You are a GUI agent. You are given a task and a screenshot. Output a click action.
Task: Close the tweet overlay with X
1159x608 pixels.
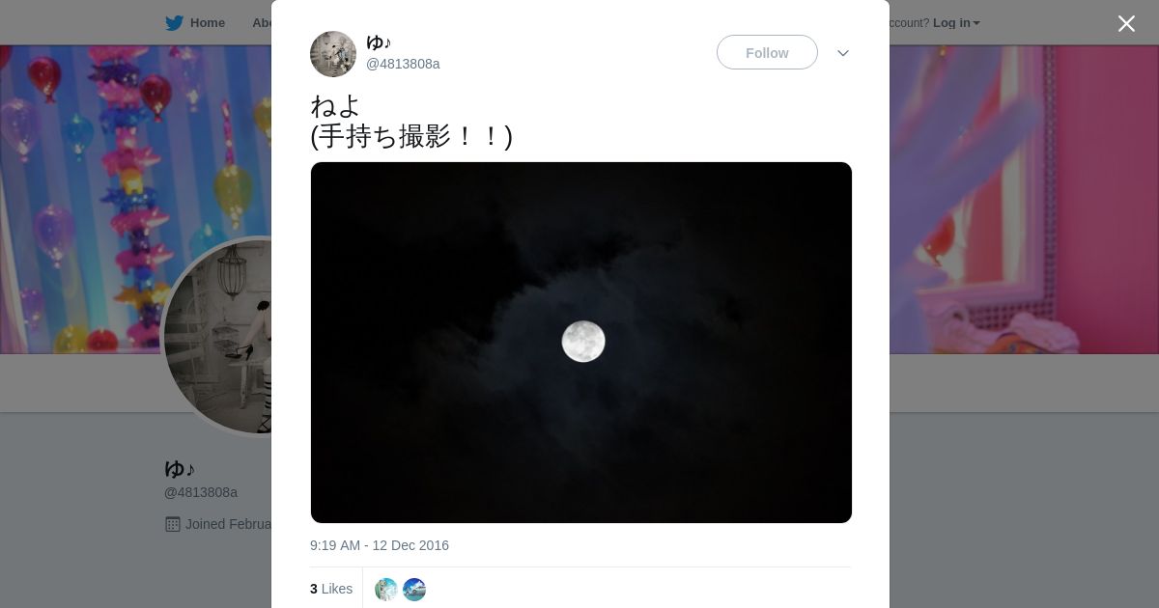(x=1126, y=23)
